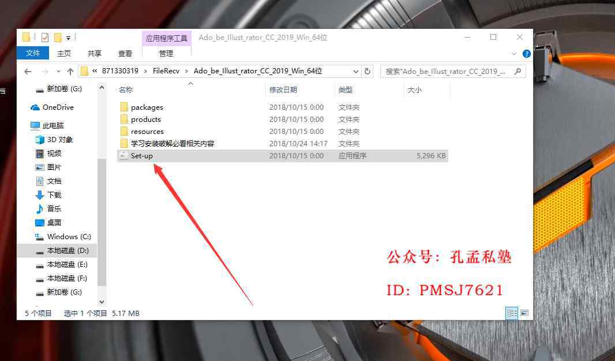The height and width of the screenshot is (361, 615).
Task: Click the 2018/10/24 14:17 date cell
Action: 298,143
